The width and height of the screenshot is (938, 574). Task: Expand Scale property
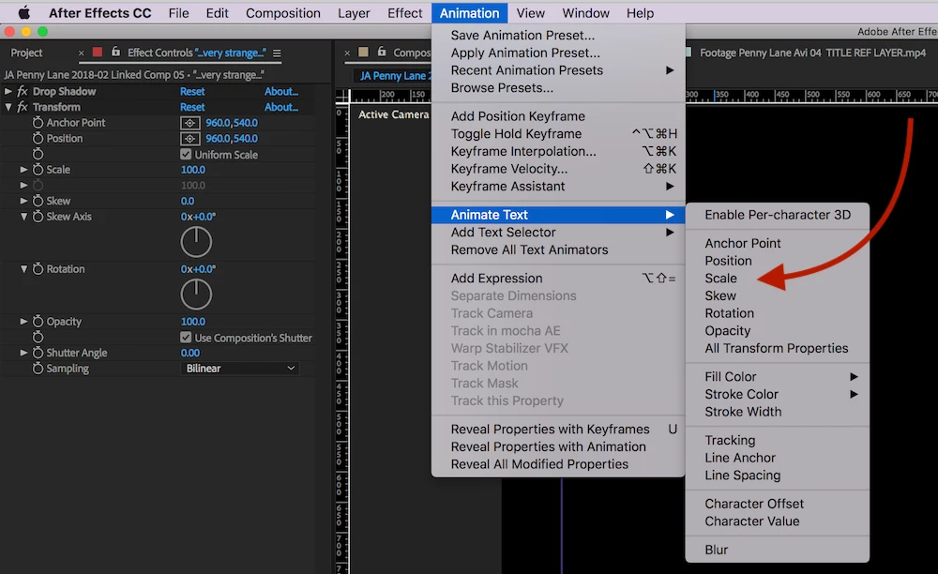click(24, 169)
